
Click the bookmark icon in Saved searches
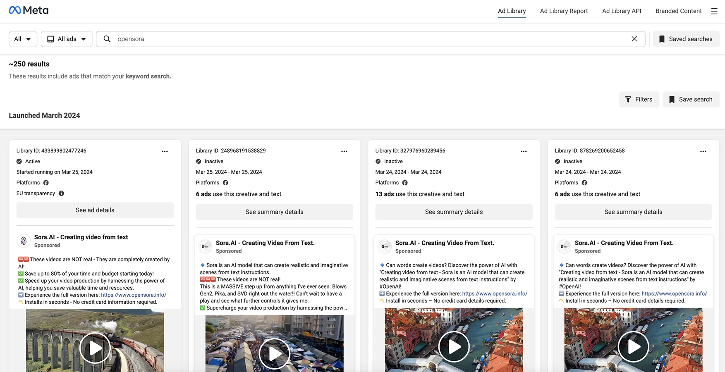(x=662, y=39)
